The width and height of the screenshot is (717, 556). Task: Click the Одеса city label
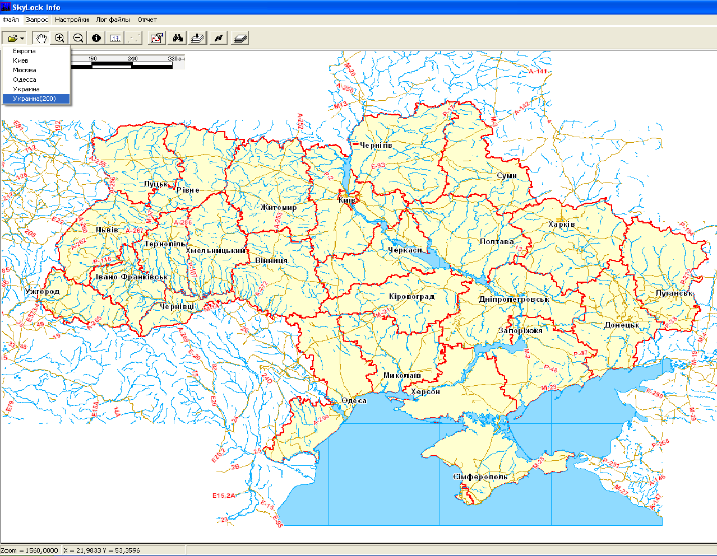click(x=354, y=400)
